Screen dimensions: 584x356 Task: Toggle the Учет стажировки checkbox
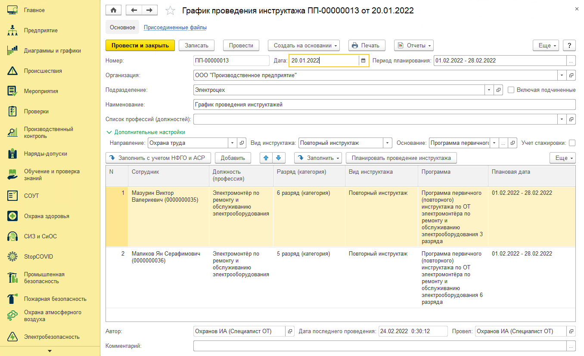(x=572, y=143)
